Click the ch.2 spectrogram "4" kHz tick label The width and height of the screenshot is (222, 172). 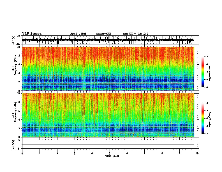(19, 120)
